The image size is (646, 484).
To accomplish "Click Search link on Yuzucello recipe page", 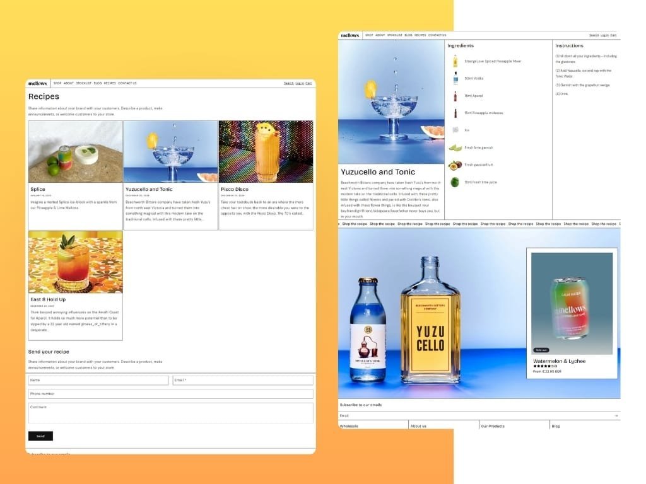I will [594, 35].
